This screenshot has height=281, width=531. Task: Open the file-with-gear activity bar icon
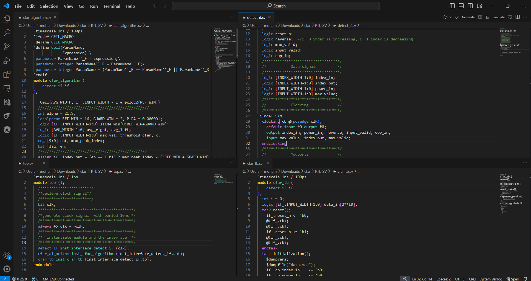pyautogui.click(x=7, y=102)
